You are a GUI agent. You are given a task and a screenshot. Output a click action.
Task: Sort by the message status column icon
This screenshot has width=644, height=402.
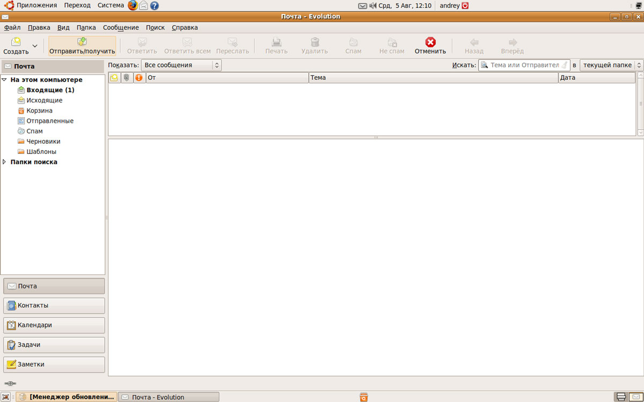[114, 78]
